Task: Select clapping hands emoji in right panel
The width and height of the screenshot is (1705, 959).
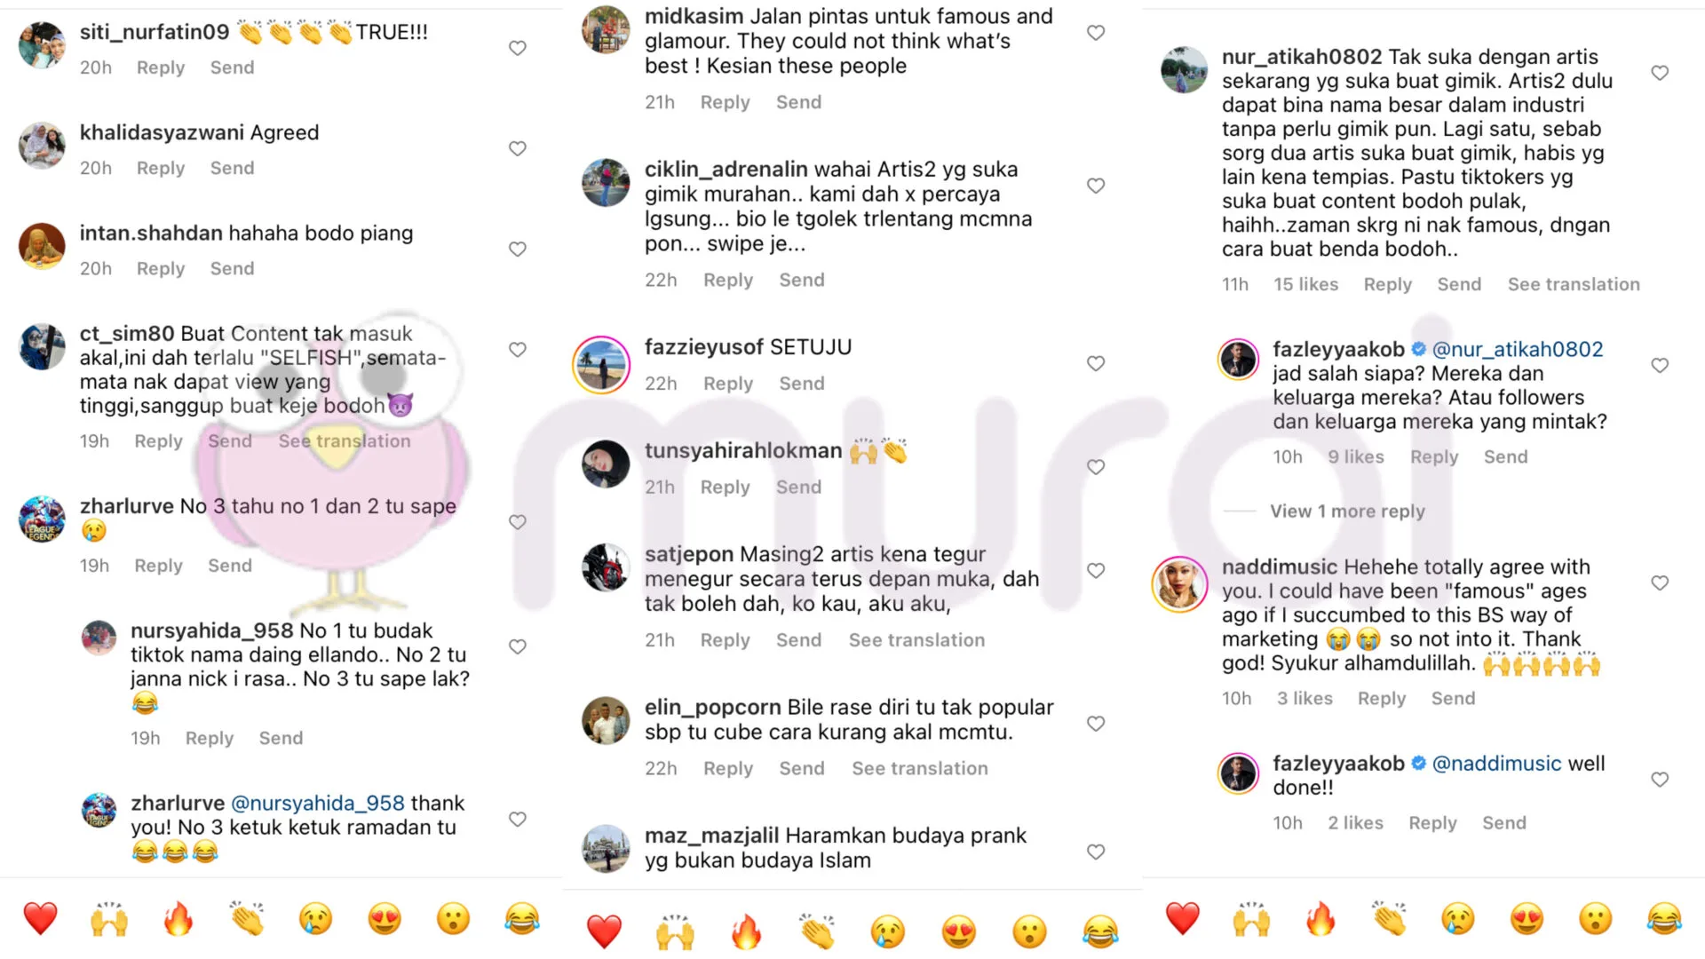Action: coord(1390,918)
